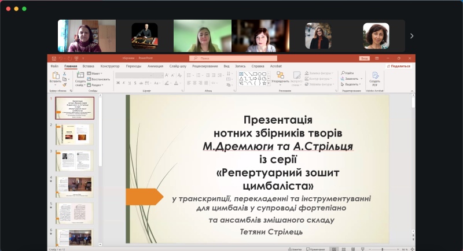Click the Save icon in title bar

(x=53, y=58)
